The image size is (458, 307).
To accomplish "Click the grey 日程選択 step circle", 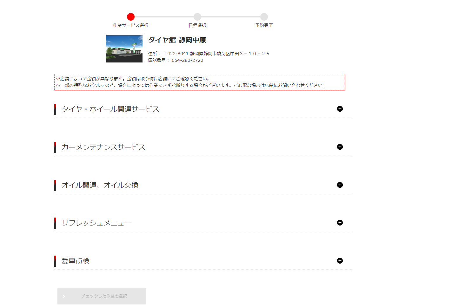I will pos(197,17).
